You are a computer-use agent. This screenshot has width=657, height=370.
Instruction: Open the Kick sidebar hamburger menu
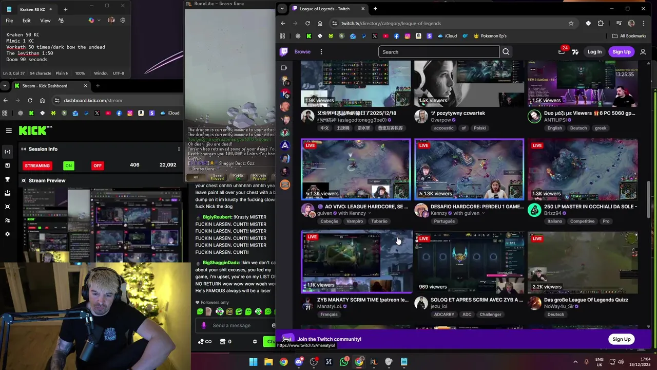9,131
